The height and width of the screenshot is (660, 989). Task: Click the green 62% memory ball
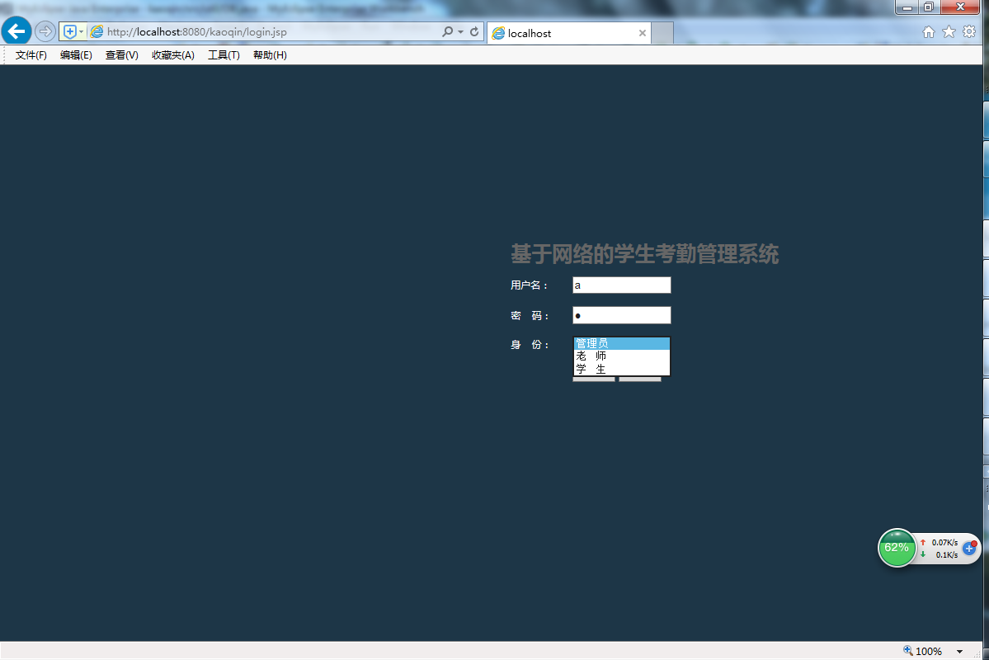coord(897,548)
